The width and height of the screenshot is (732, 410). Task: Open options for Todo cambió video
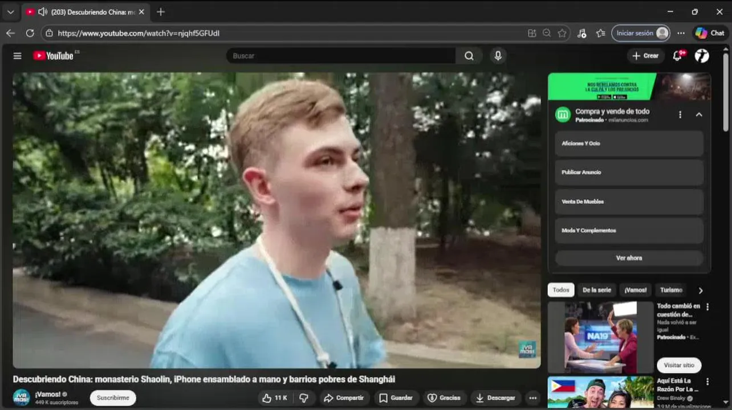pos(707,307)
